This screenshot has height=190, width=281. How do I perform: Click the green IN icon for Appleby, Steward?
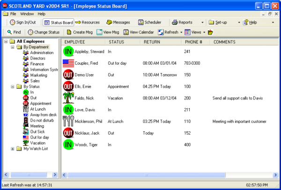[68, 52]
